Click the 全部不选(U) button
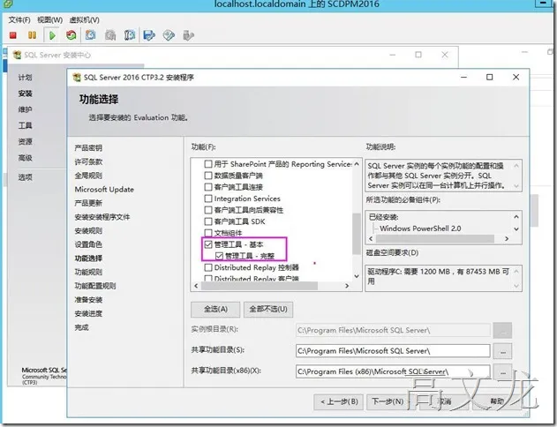The height and width of the screenshot is (427, 557). coord(268,309)
